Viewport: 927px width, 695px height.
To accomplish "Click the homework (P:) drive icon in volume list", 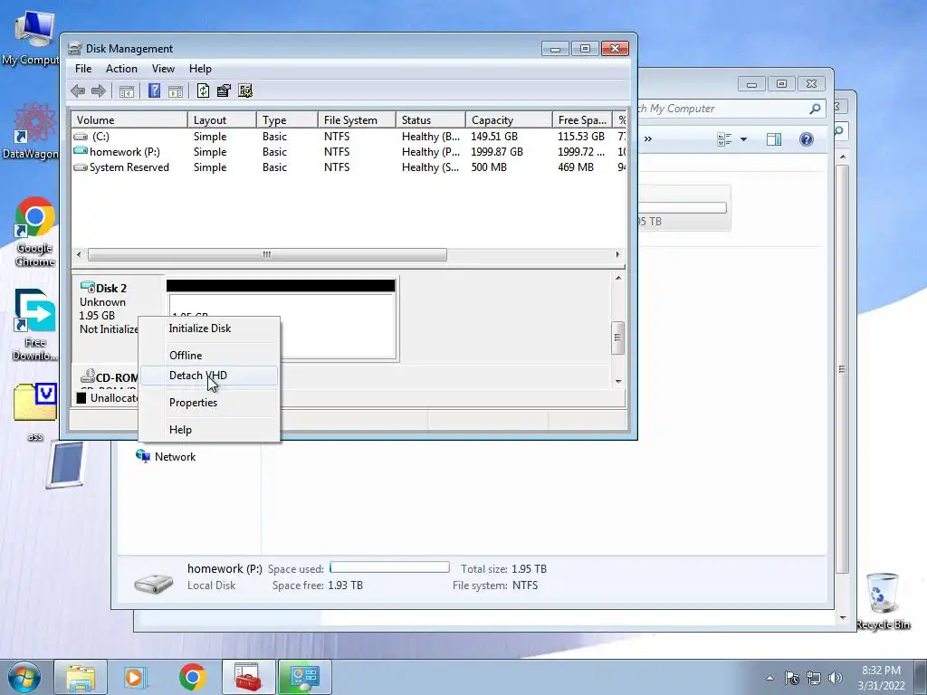I will pos(81,151).
